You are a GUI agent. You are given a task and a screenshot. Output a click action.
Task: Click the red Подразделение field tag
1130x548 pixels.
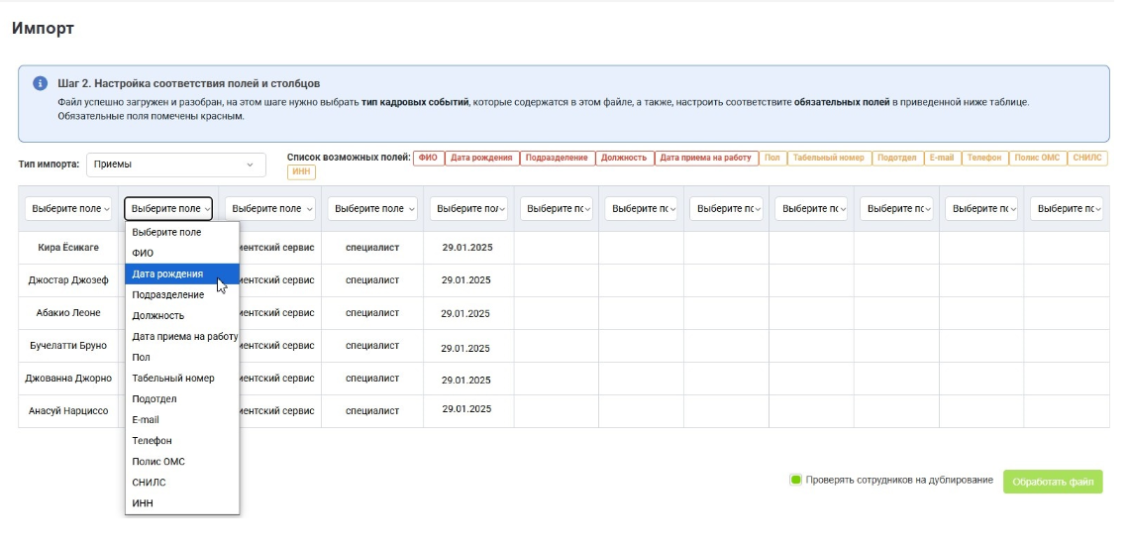[x=557, y=158]
